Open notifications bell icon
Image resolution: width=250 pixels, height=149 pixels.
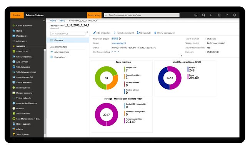(211, 15)
